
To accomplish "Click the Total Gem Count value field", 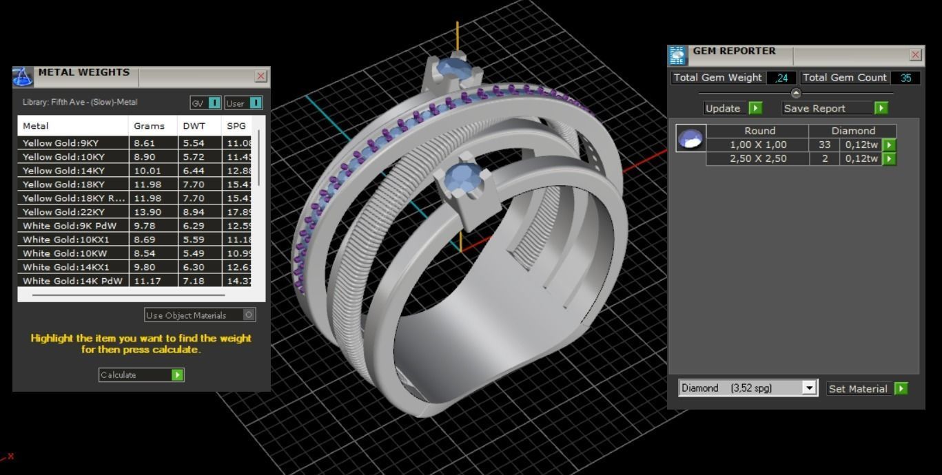I will (905, 78).
